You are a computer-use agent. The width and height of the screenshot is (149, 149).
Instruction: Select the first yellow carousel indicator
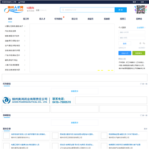(99, 70)
